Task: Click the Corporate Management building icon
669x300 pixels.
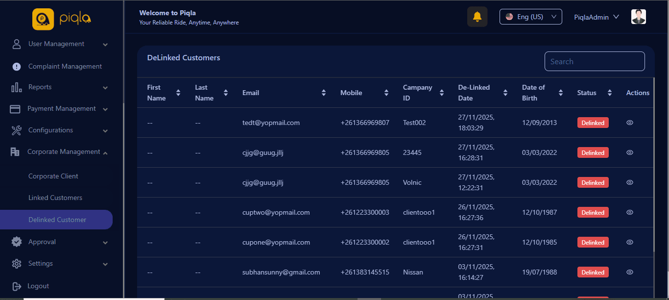Action: click(15, 152)
